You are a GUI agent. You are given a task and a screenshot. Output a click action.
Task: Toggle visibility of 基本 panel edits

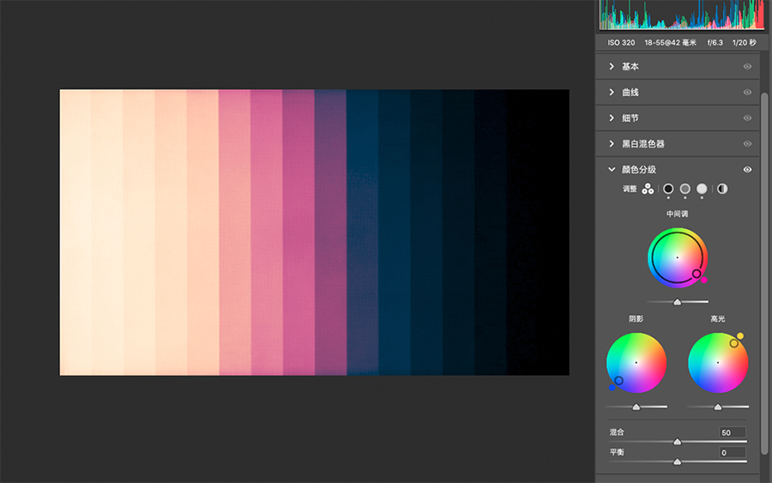[747, 67]
